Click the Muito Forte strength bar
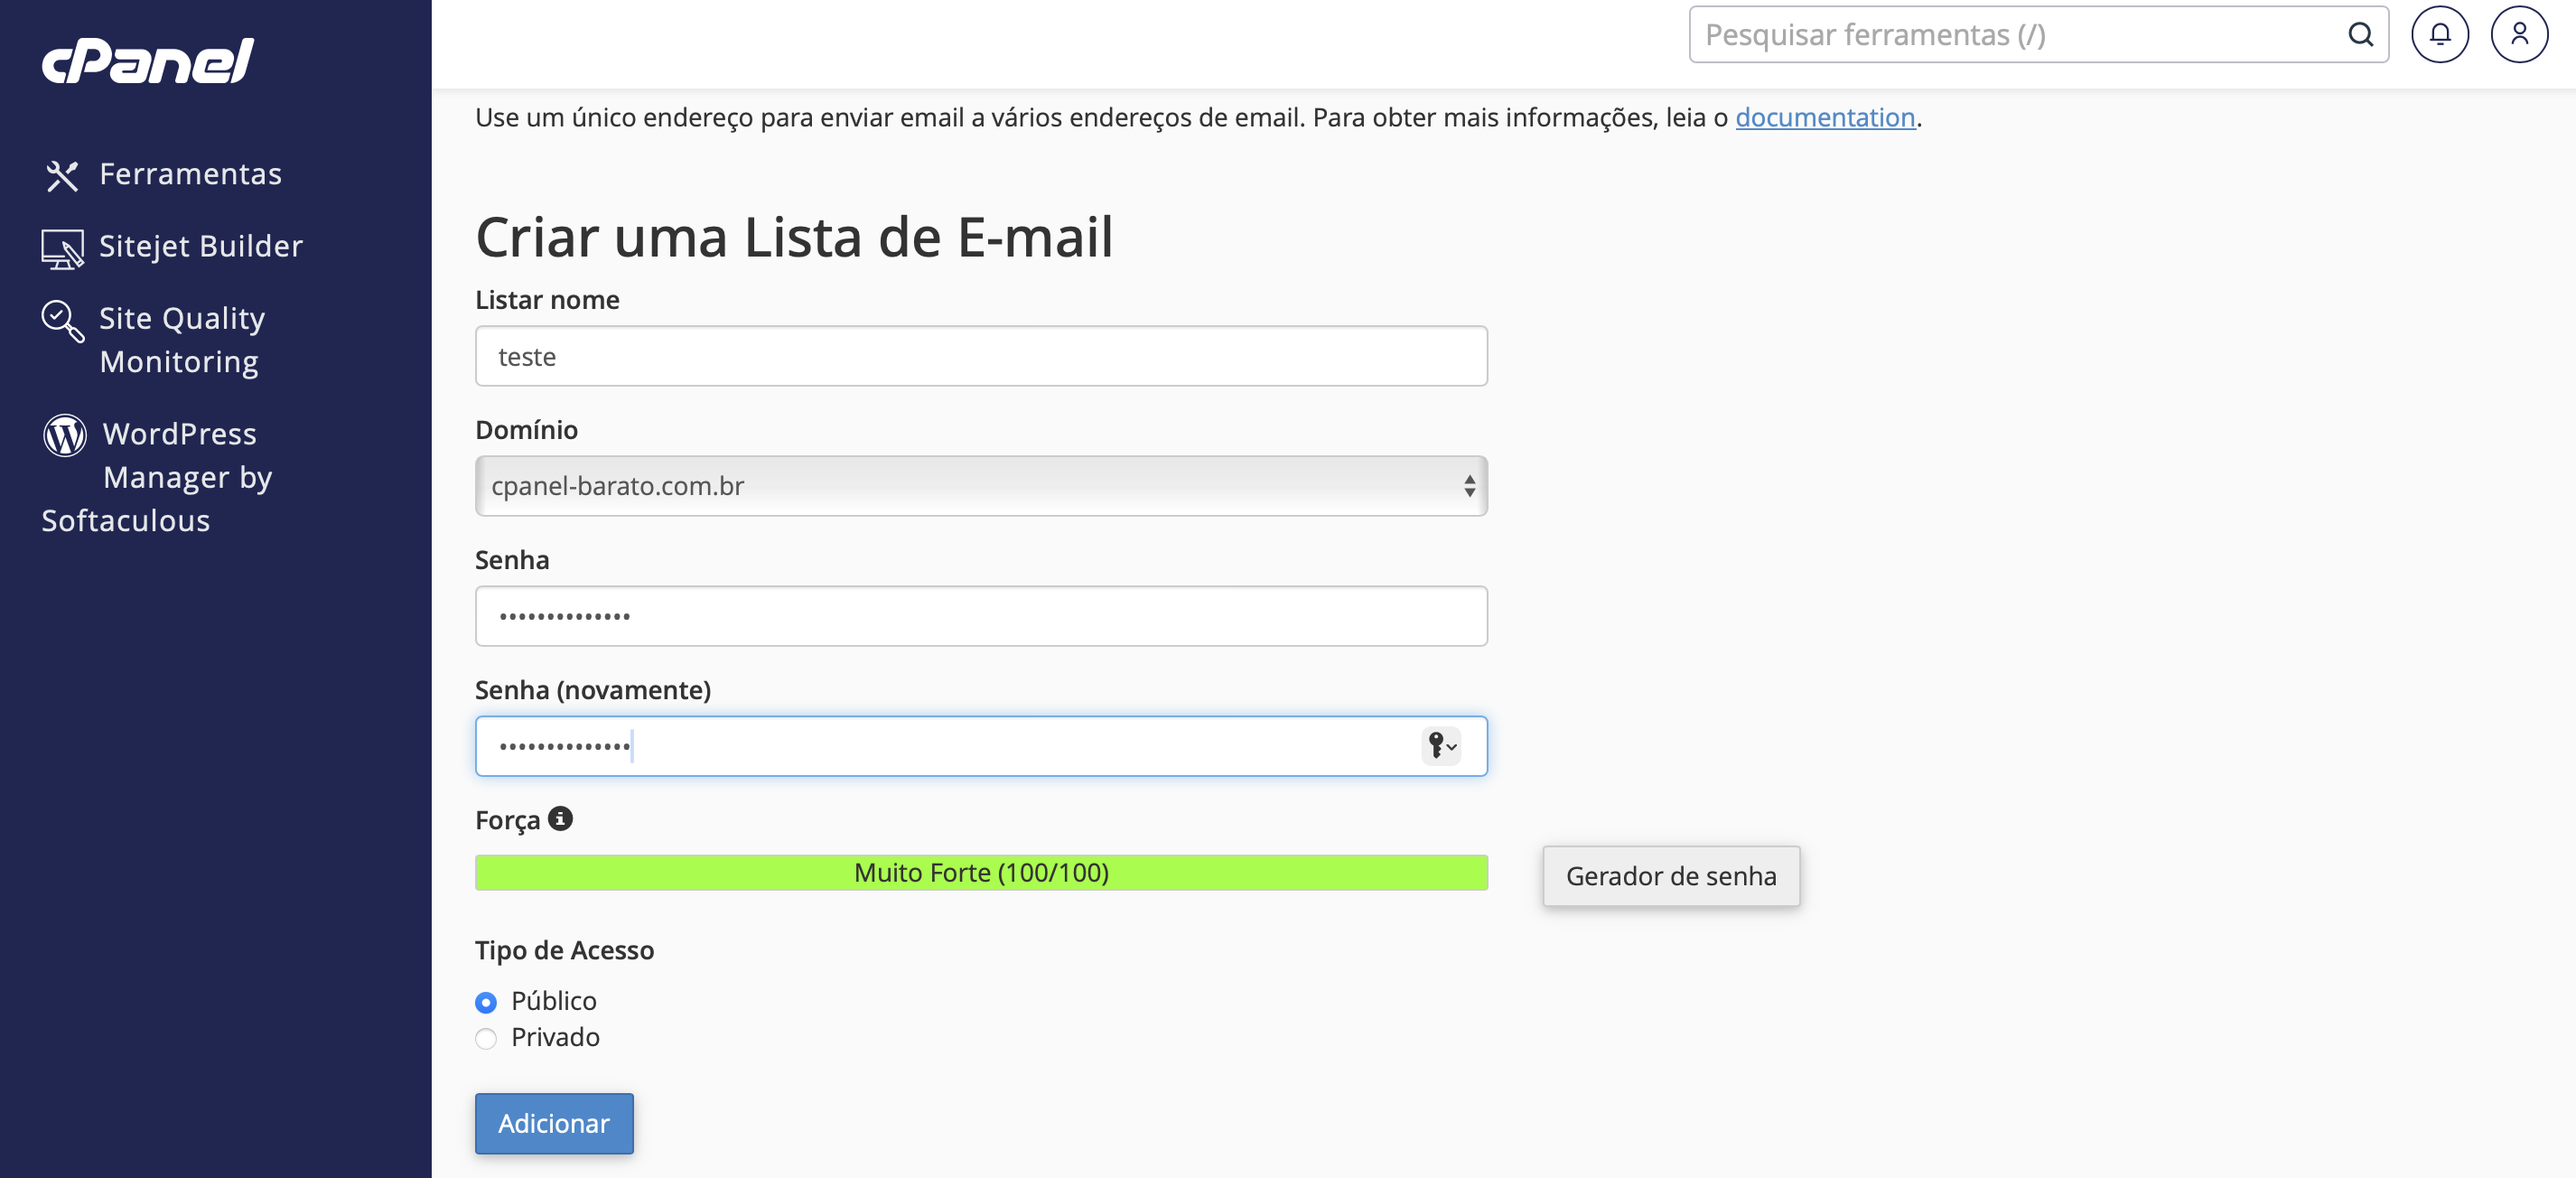This screenshot has width=2576, height=1178. click(x=981, y=872)
